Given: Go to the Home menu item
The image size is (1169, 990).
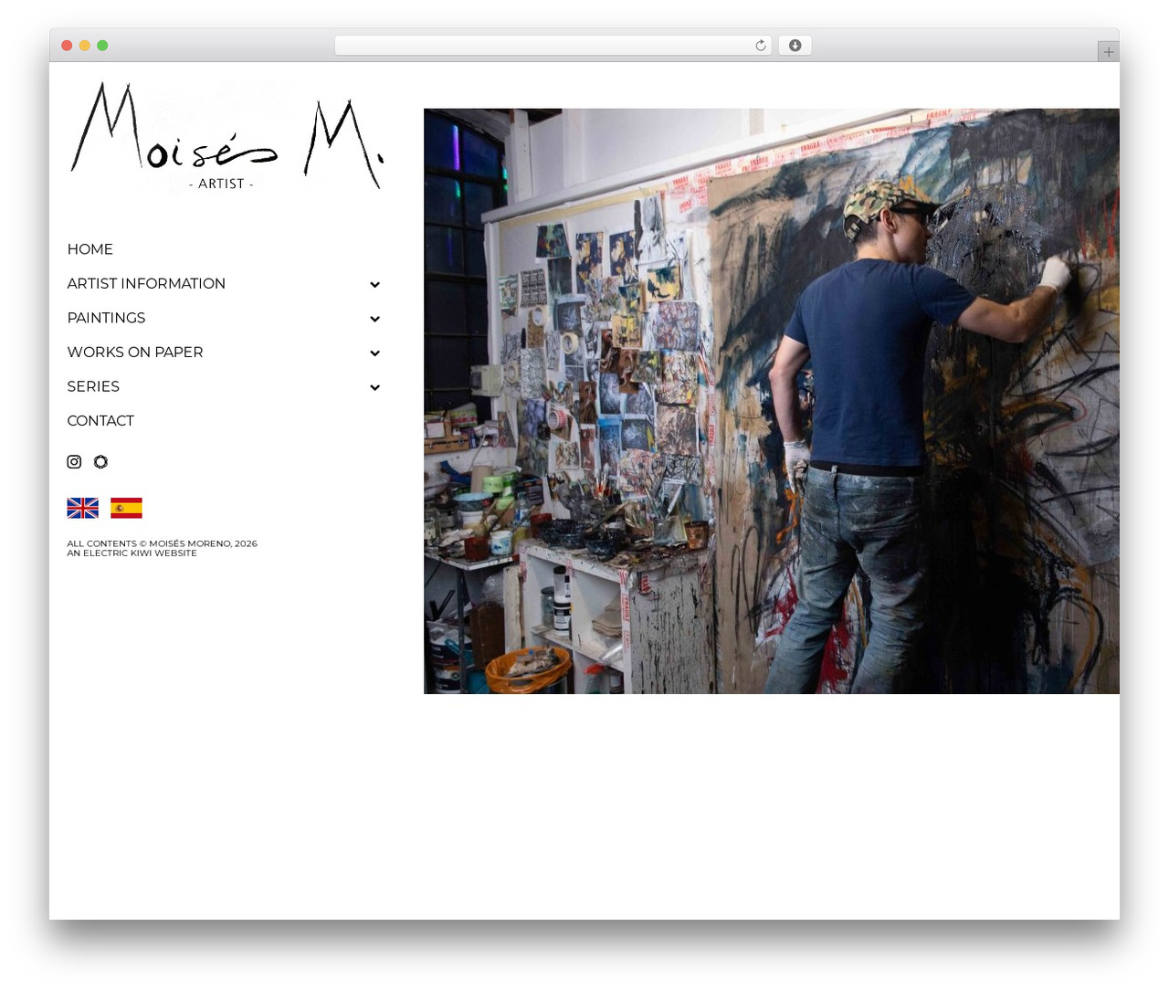Looking at the screenshot, I should (90, 249).
